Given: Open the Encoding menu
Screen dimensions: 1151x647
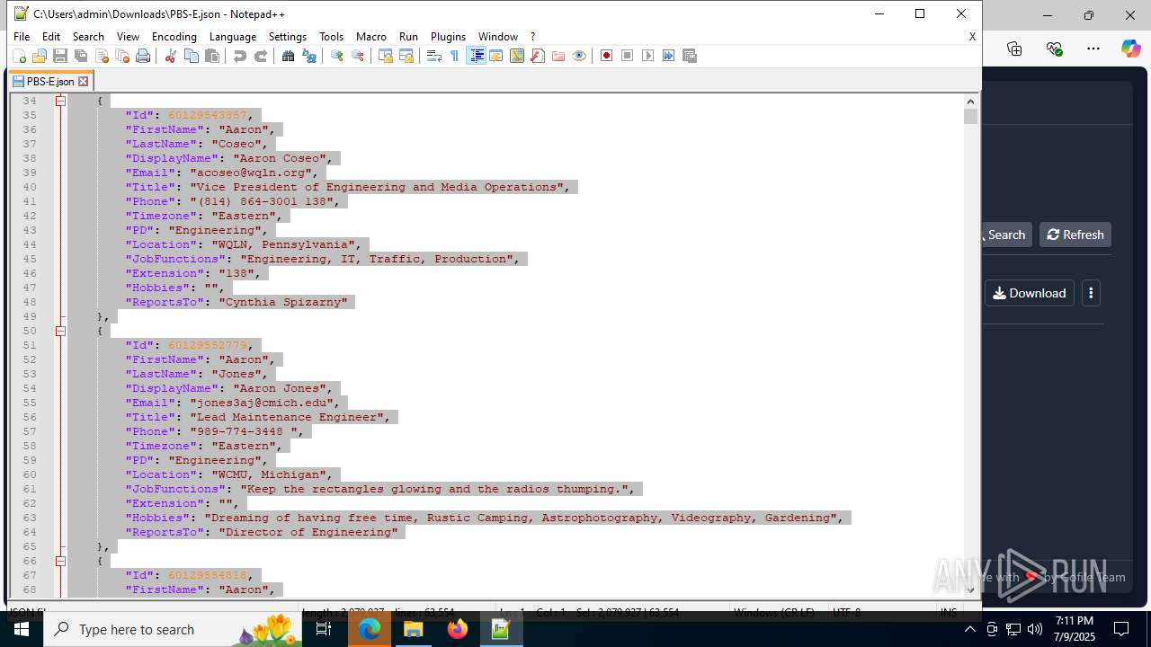Looking at the screenshot, I should pos(174,36).
